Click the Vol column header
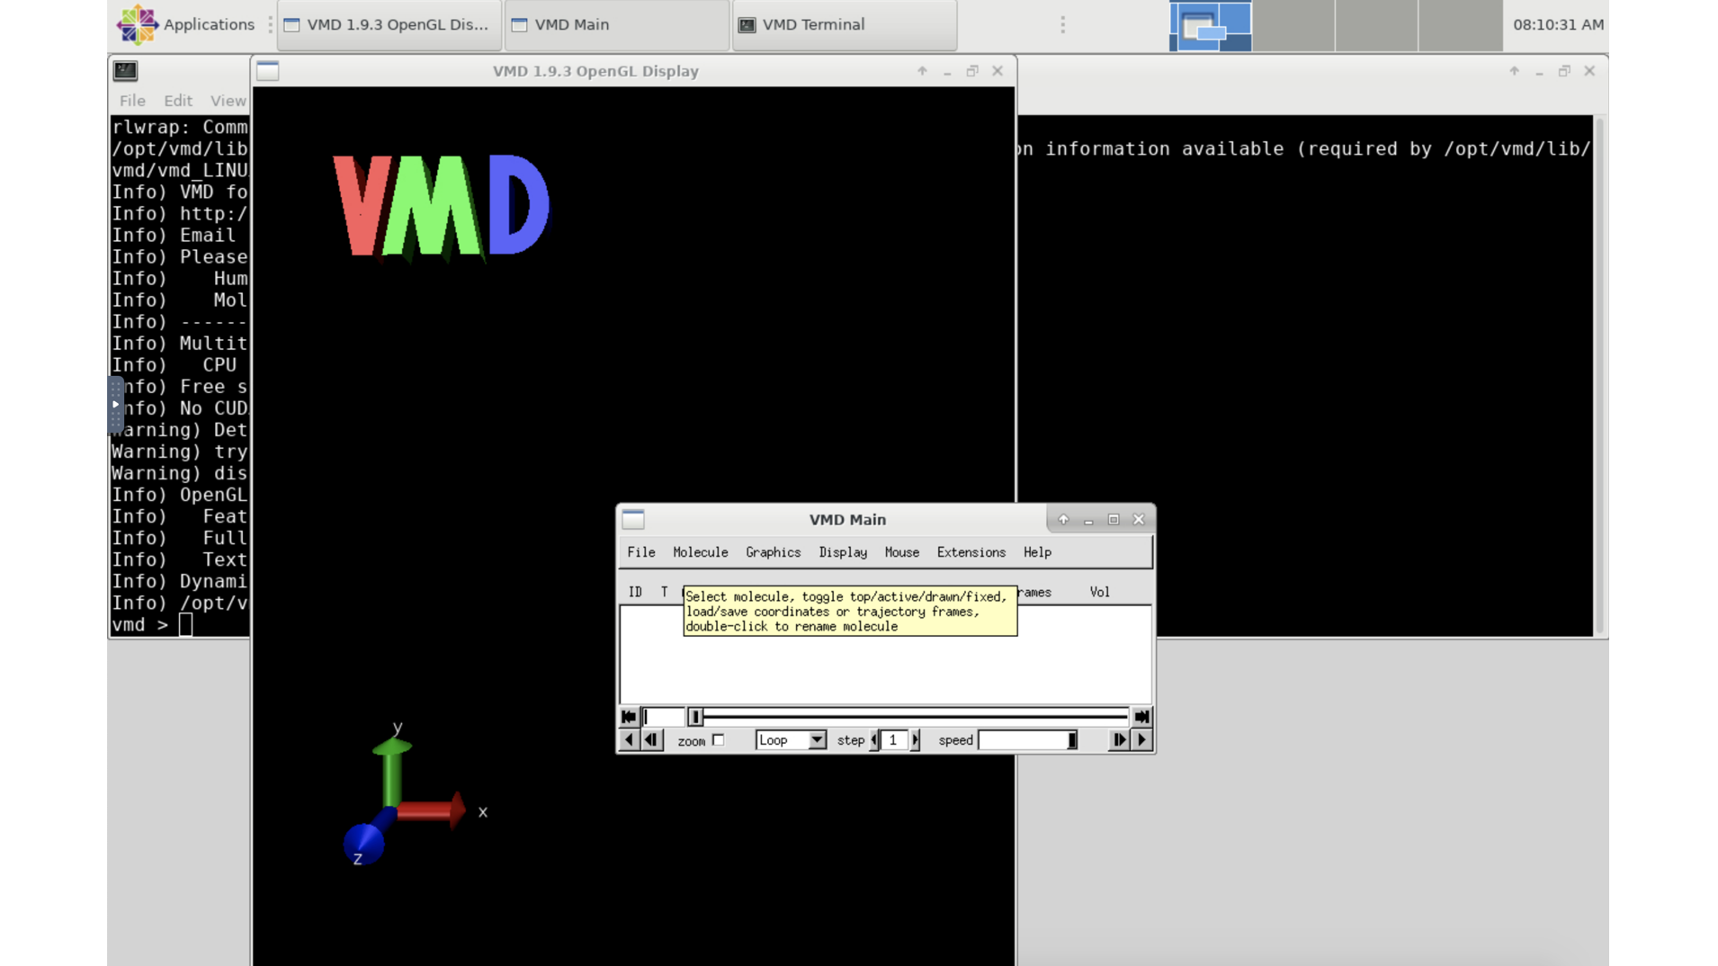This screenshot has width=1718, height=966. [1099, 592]
